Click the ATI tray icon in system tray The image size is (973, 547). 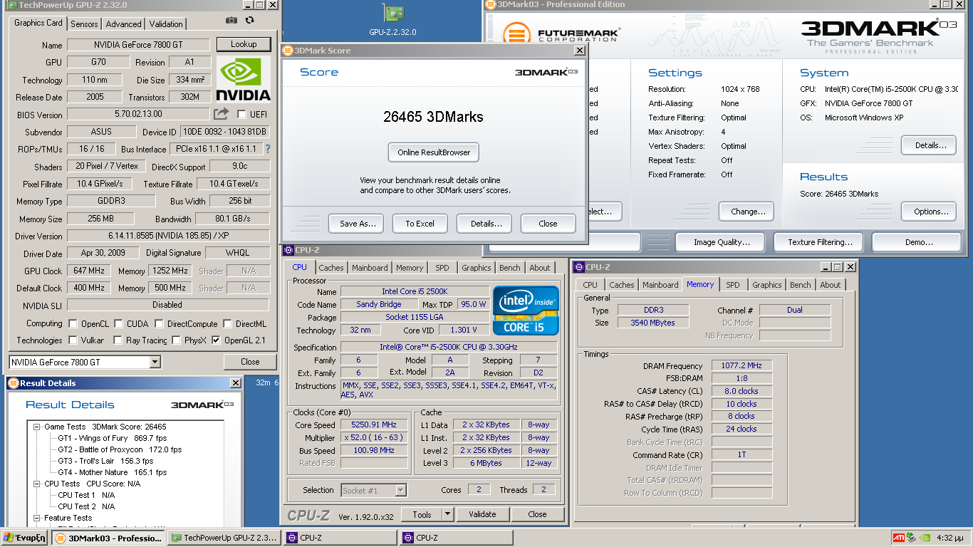[899, 538]
